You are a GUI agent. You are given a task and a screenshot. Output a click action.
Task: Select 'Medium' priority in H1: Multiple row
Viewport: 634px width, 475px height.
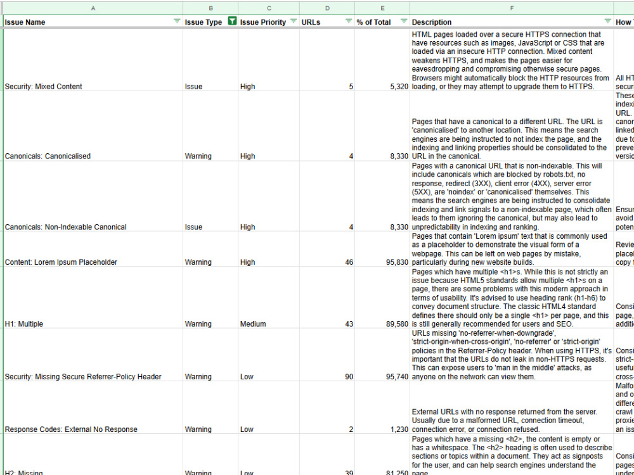coord(269,298)
